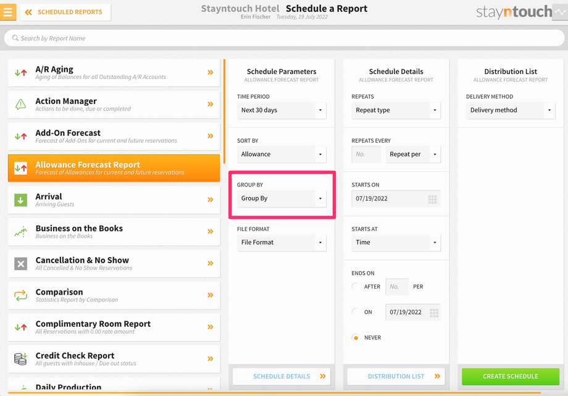Click the Complimentary Room Report arrows icon
Viewport: 568px width, 396px height.
[x=20, y=327]
